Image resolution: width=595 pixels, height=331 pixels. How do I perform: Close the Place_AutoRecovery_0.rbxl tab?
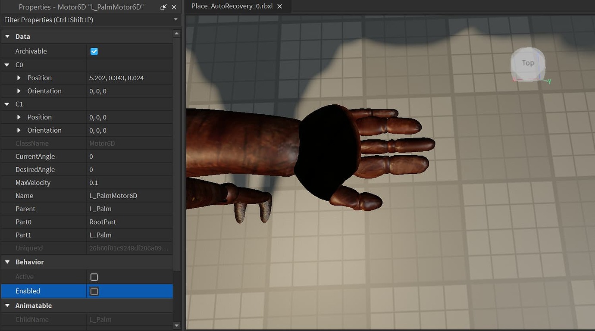point(280,6)
